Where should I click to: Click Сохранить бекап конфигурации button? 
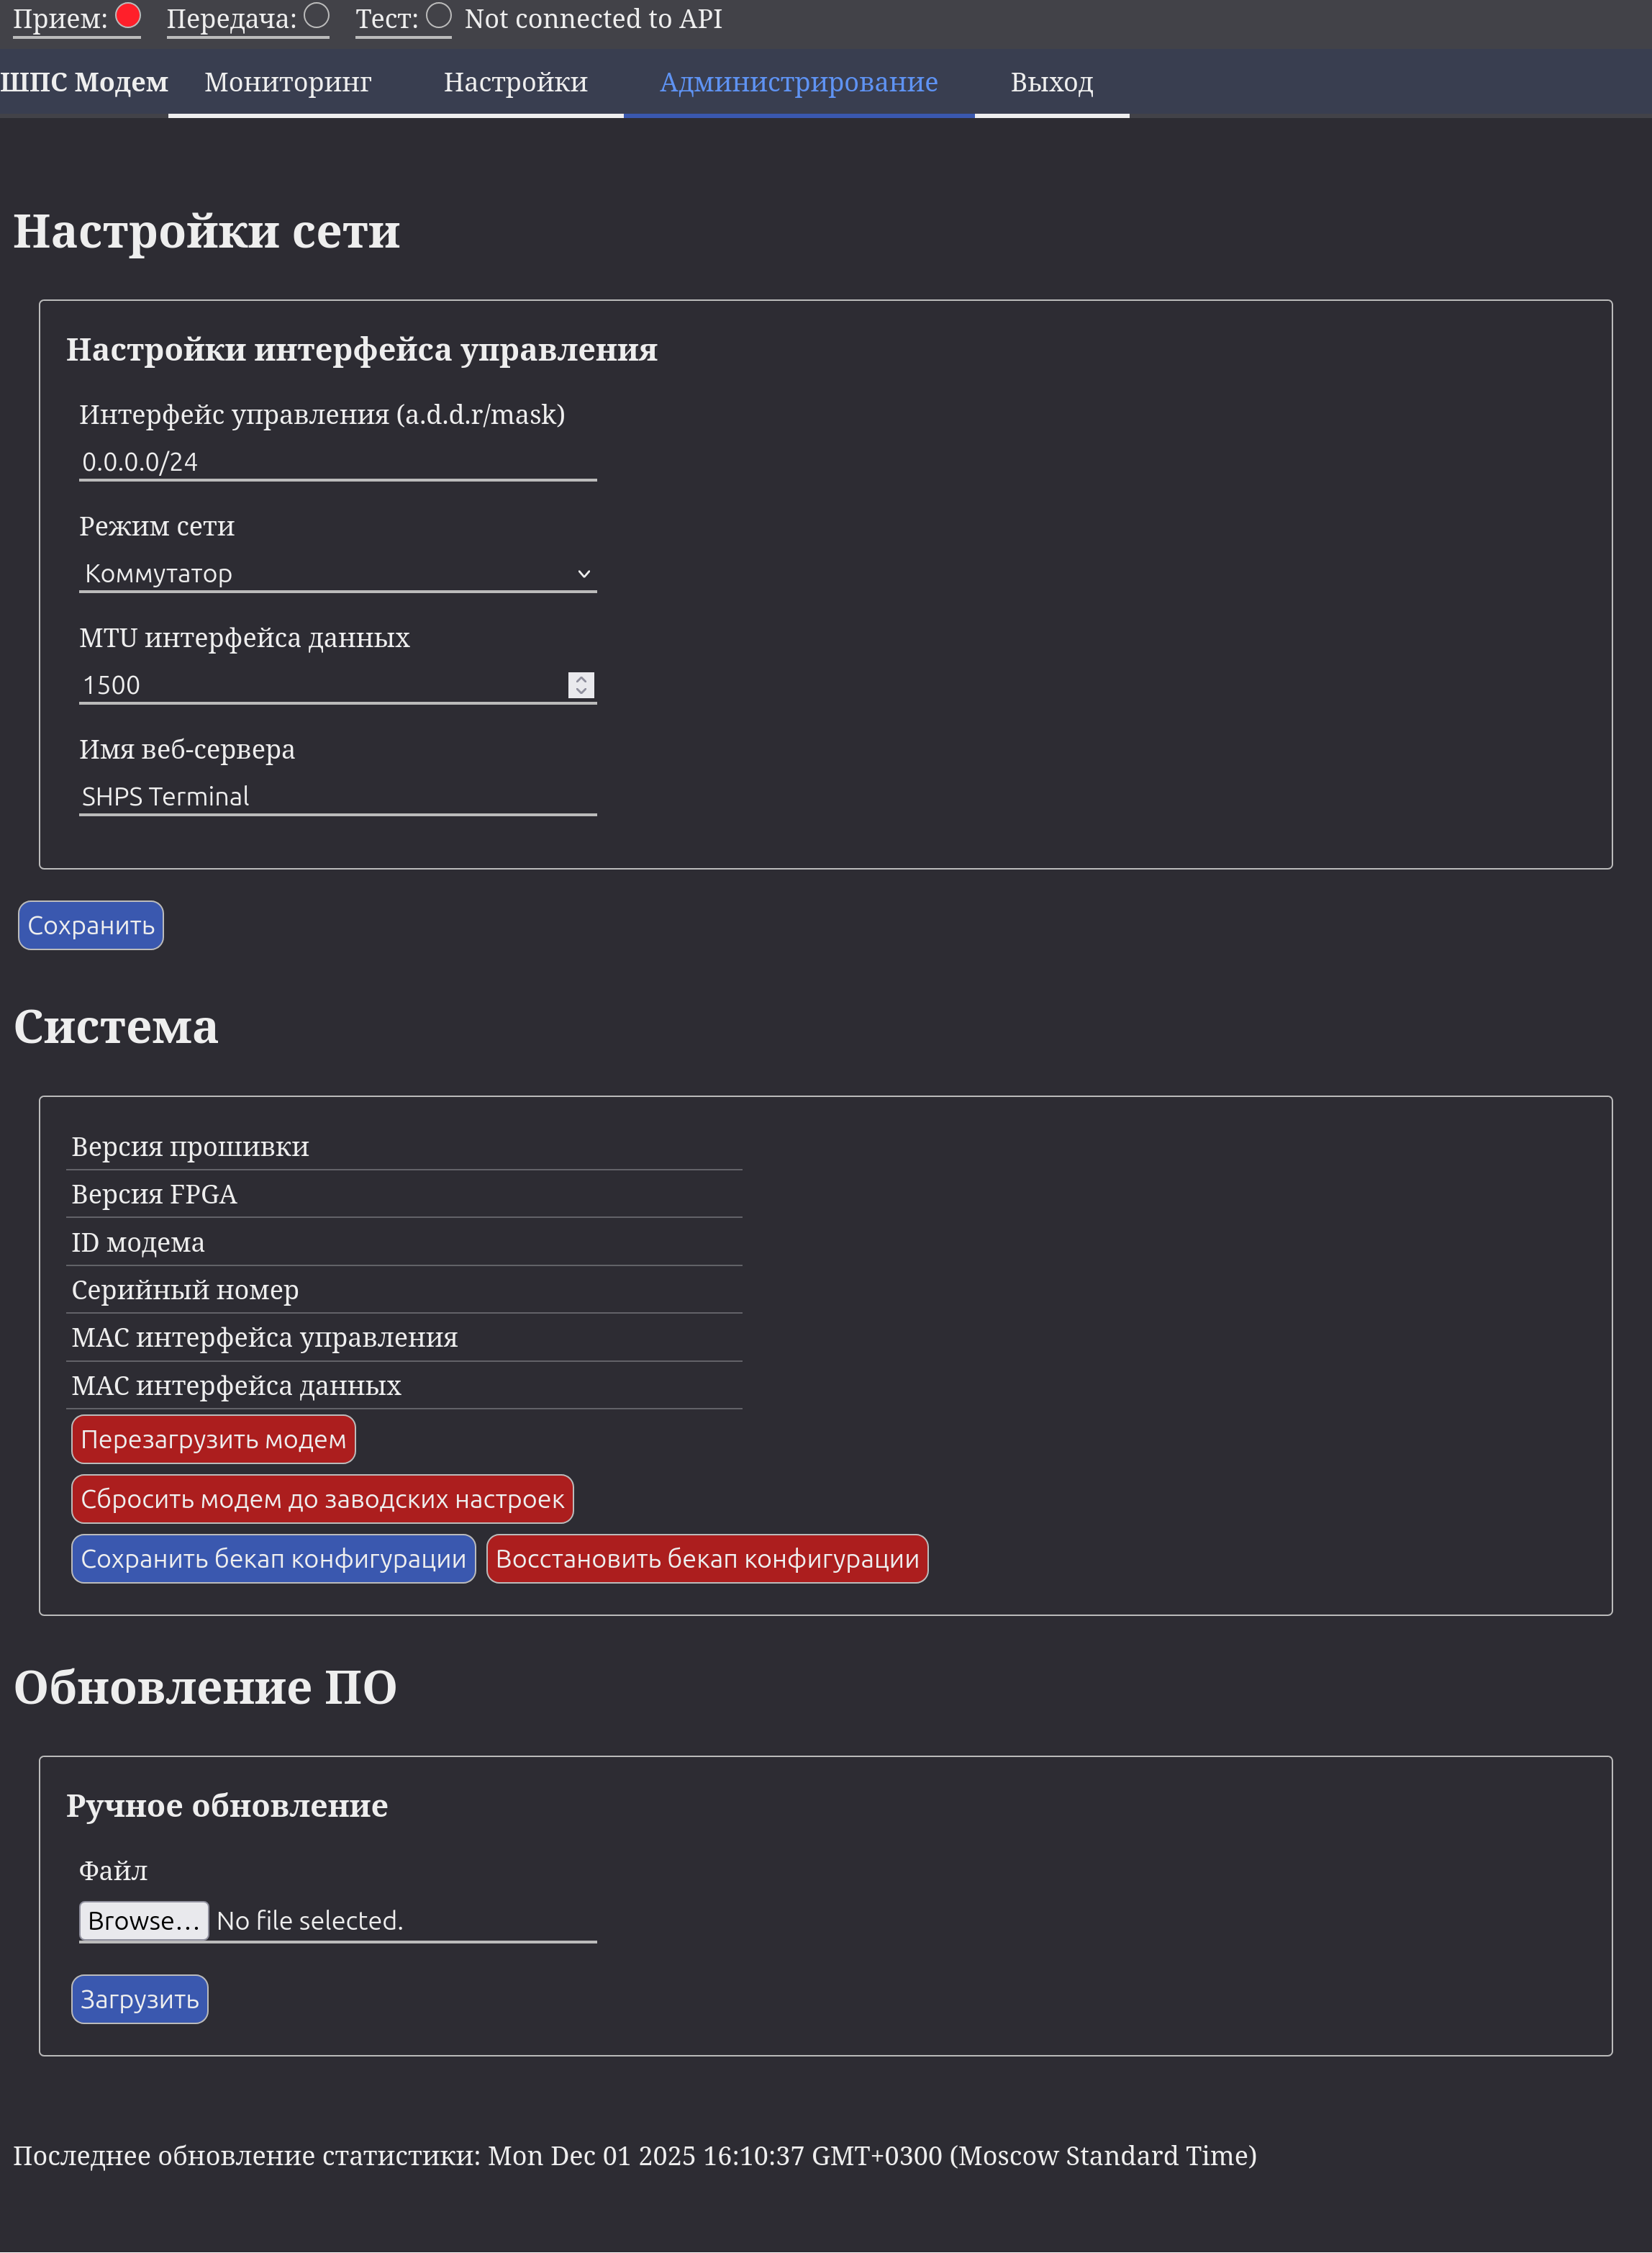[273, 1558]
